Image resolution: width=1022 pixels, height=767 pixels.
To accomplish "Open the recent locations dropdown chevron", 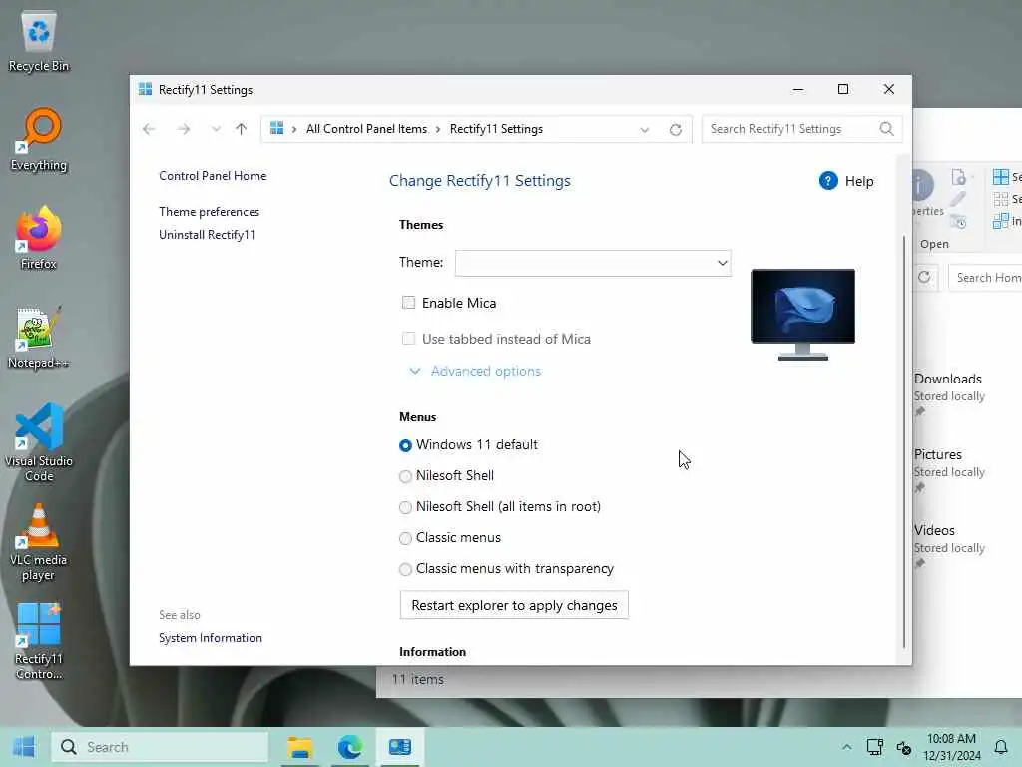I will [x=216, y=129].
